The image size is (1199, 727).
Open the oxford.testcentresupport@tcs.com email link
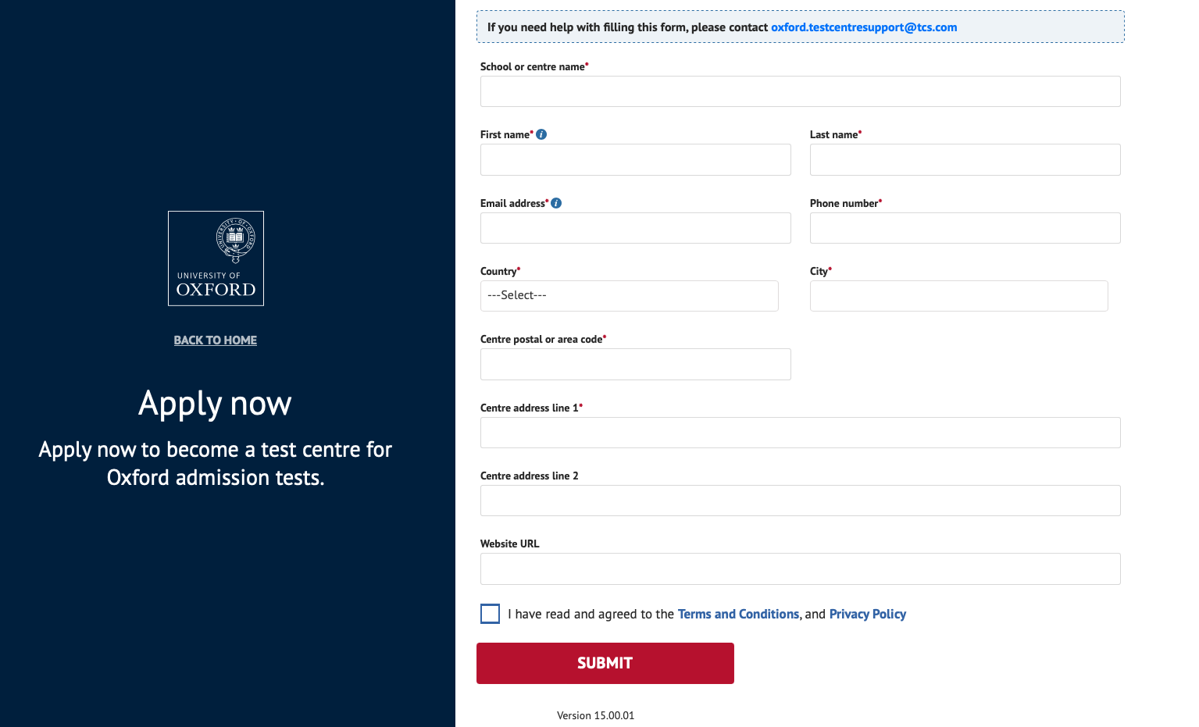(x=864, y=27)
